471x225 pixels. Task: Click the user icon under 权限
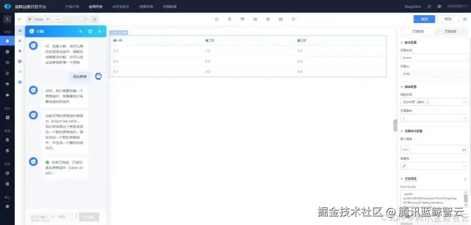click(7, 173)
